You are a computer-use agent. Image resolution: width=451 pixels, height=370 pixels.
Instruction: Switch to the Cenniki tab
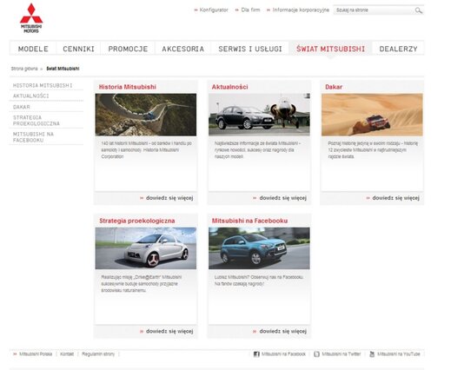coord(78,49)
